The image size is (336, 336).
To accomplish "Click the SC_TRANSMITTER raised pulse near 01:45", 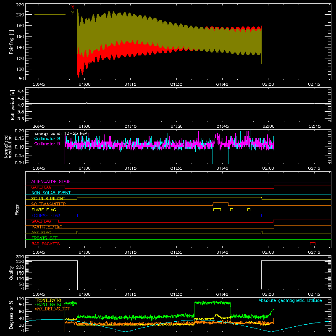I will coord(221,204).
